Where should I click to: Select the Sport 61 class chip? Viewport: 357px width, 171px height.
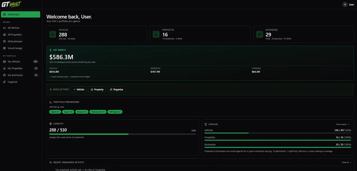click(55, 112)
